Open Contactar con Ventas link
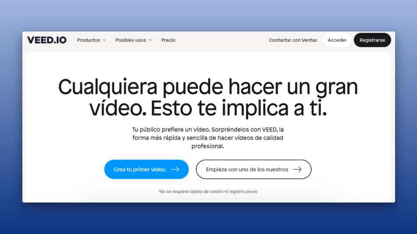 293,40
